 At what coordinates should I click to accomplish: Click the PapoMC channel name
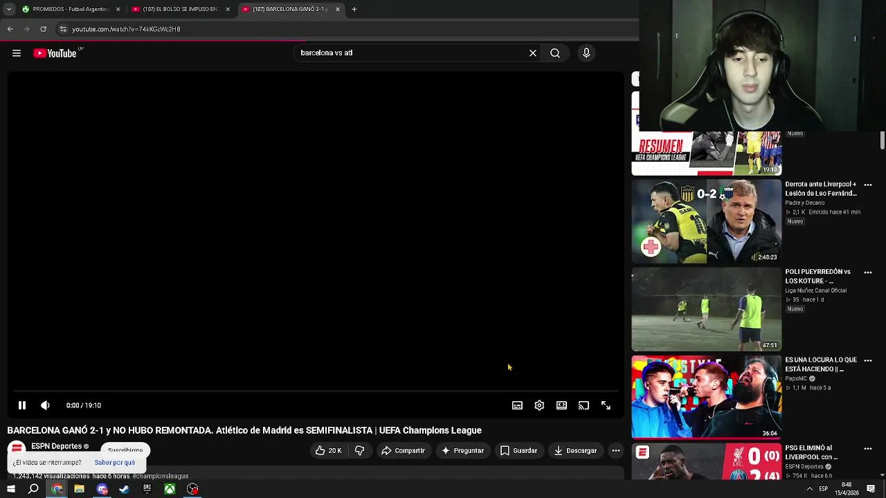[796, 378]
